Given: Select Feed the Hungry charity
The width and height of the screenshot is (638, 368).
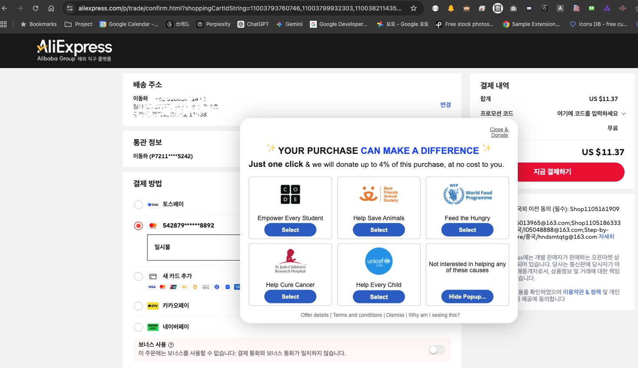Looking at the screenshot, I should tap(467, 230).
